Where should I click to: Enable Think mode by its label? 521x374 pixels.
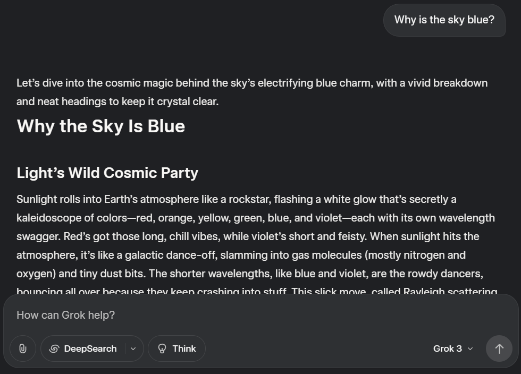tap(184, 348)
